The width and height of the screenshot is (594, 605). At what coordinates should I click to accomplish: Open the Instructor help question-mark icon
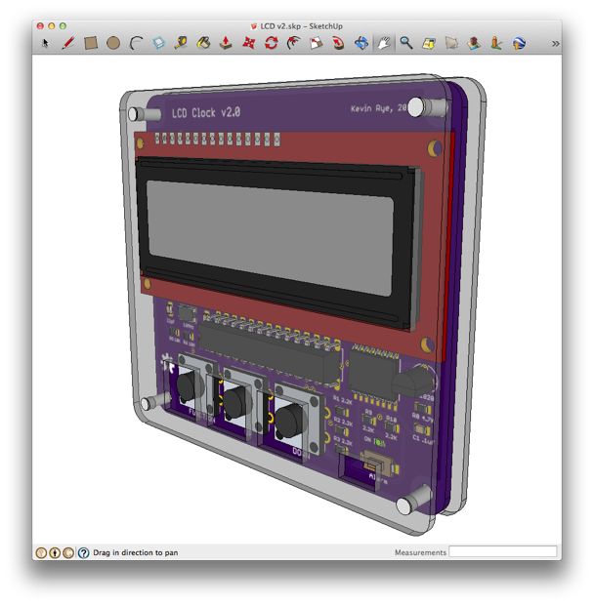coord(83,553)
